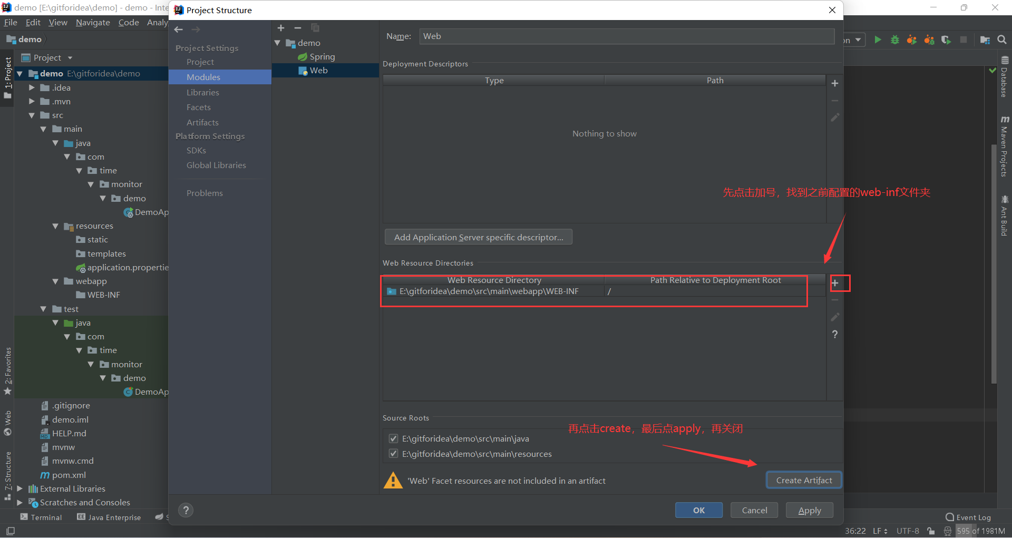Open dialog help with bottom-left question mark
Screen dimensions: 1012x538
[186, 510]
